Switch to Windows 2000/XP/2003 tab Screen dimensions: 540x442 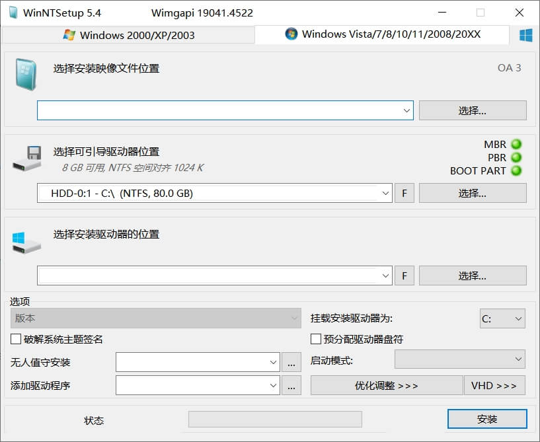click(129, 35)
